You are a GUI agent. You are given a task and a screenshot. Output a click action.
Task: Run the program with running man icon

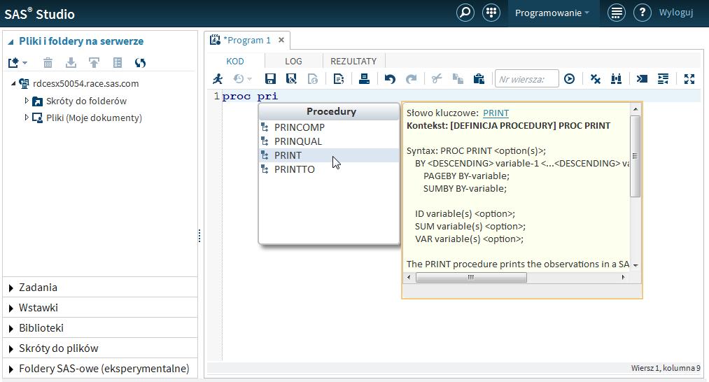click(x=218, y=79)
